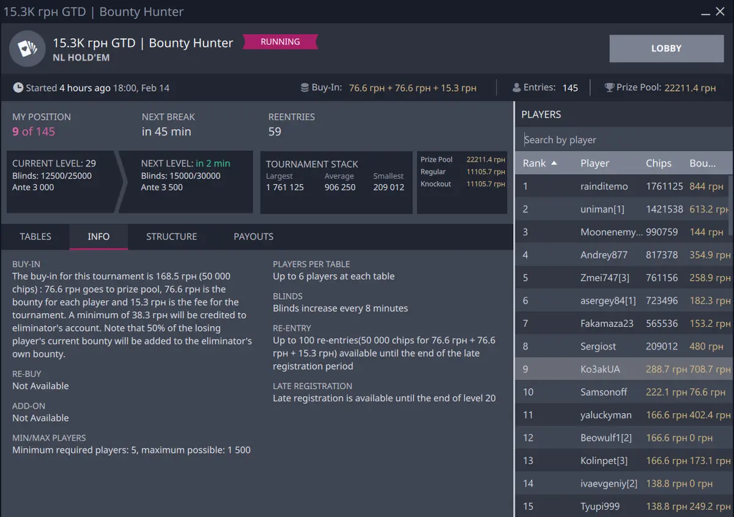Screen dimensions: 734x517
Task: Click the trophy icon beside Prize Pool
Action: [x=609, y=88]
